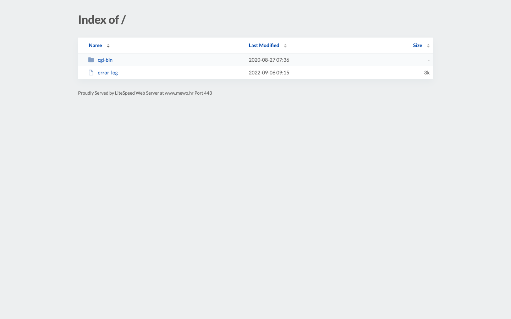Viewport: 511px width, 319px height.
Task: Sort listing by the Size column header
Action: click(x=418, y=45)
